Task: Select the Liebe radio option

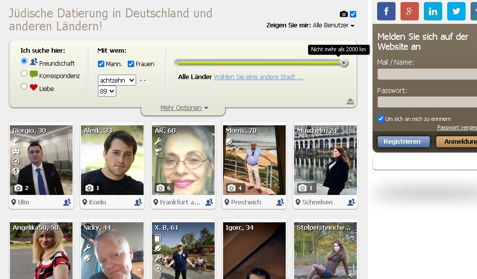Action: coord(24,86)
